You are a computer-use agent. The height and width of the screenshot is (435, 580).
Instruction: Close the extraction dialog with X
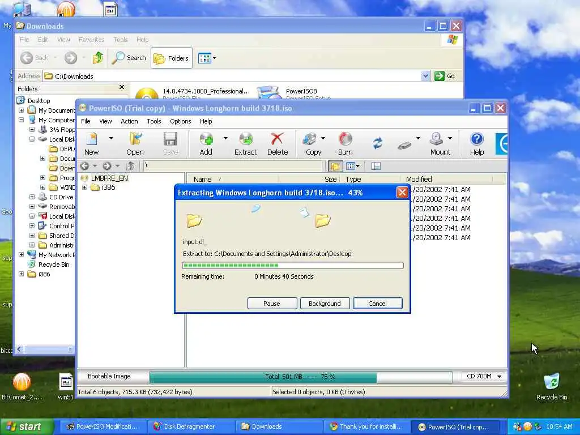coord(402,193)
